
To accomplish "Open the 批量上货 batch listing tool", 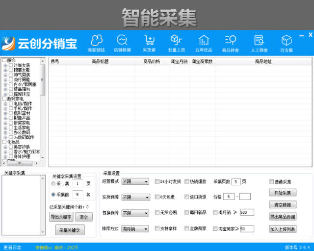I will coord(177,43).
